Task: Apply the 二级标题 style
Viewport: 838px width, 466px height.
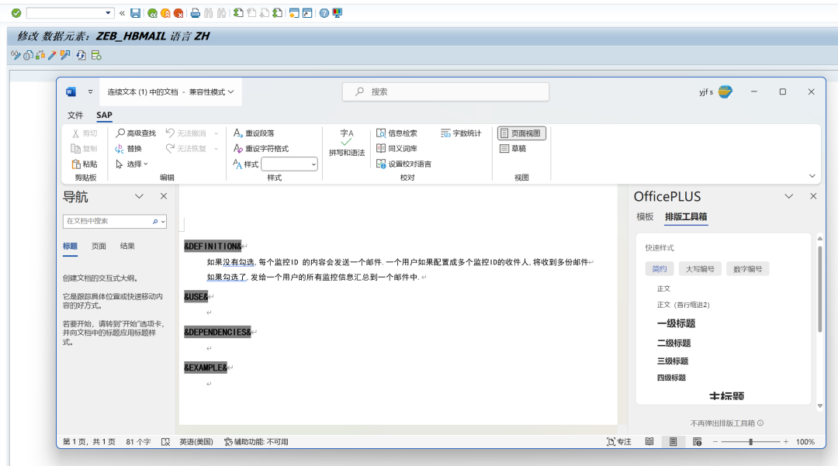Action: point(674,343)
